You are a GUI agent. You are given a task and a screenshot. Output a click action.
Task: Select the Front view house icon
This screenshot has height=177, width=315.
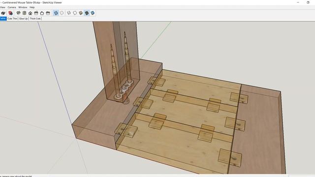tap(30, 13)
